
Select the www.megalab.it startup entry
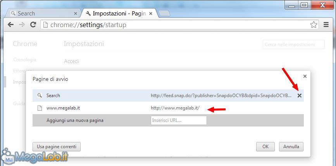(168, 108)
